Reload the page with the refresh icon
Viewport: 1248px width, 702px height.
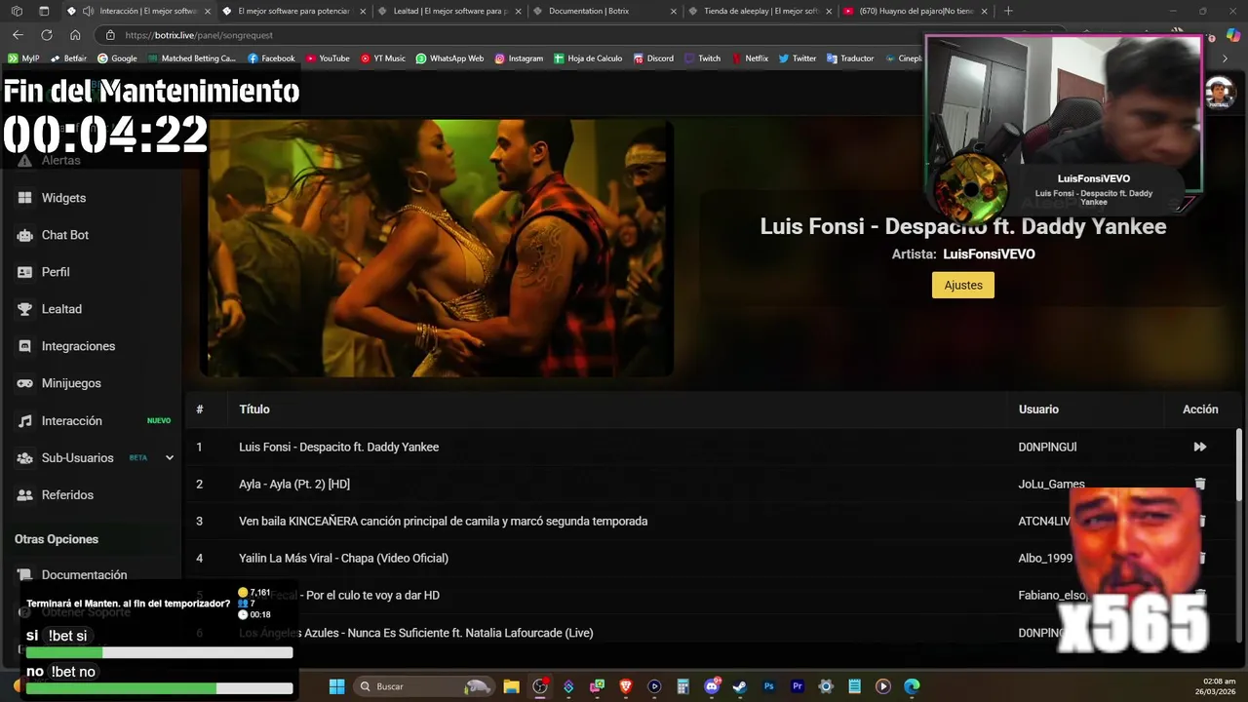pos(46,35)
